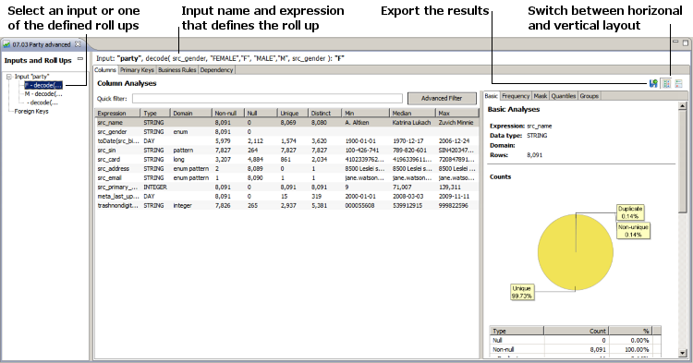Close the 07.03 Party advanced tab
Screen dimensions: 693x363
78,44
